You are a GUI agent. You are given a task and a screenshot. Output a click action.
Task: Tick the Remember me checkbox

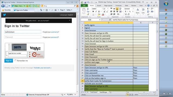pos(16,60)
